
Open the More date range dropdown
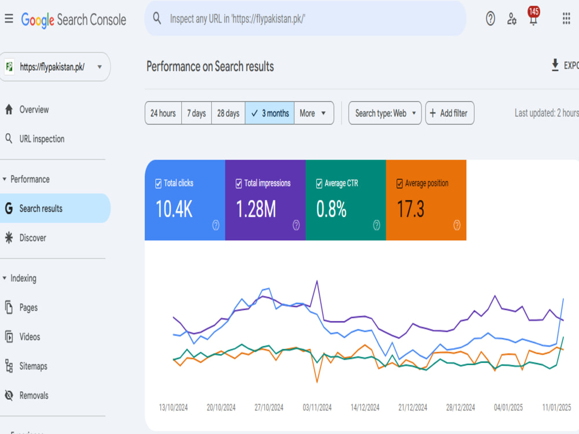pyautogui.click(x=314, y=113)
